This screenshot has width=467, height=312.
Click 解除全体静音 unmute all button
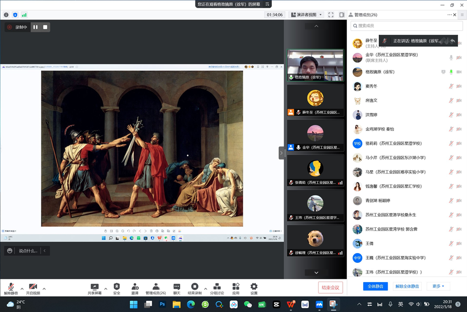pos(407,286)
